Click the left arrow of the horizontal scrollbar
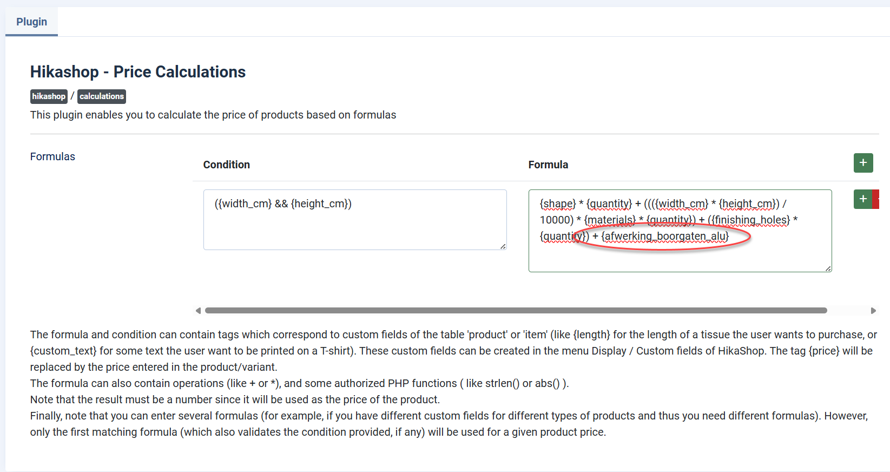Image resolution: width=890 pixels, height=472 pixels. click(x=198, y=311)
